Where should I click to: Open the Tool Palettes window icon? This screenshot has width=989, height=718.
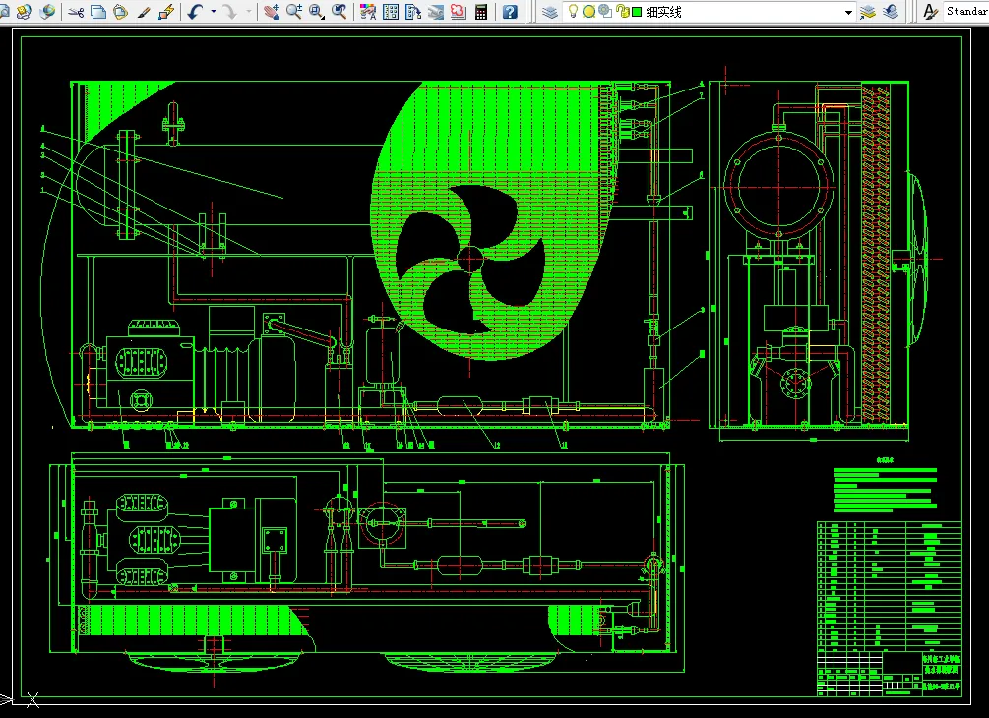(413, 12)
